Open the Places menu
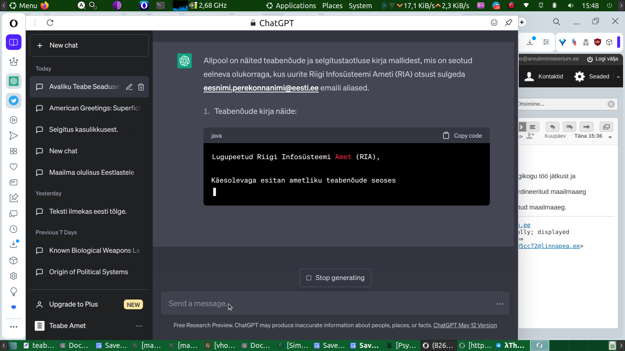Screen dimensions: 625x351 [x=332, y=5]
